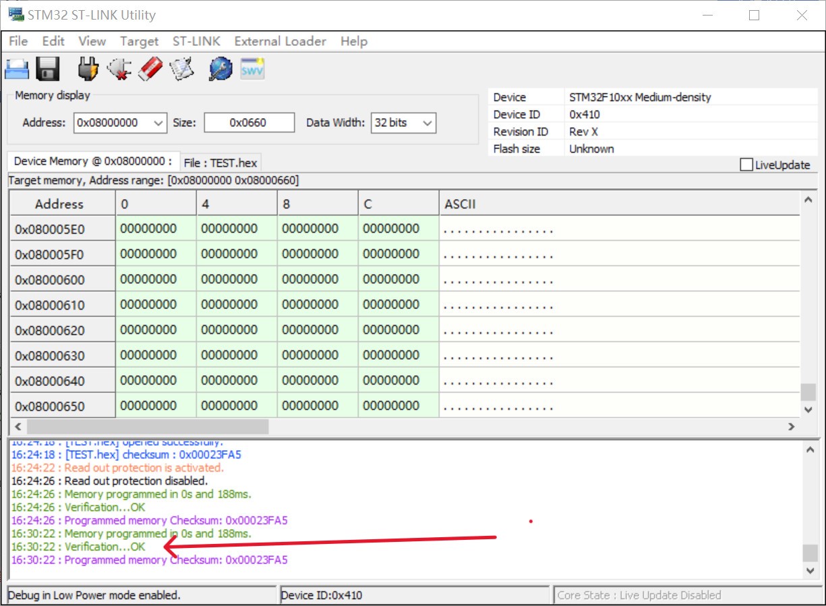The width and height of the screenshot is (826, 606).
Task: Click Connect to target plug icon
Action: click(x=88, y=68)
